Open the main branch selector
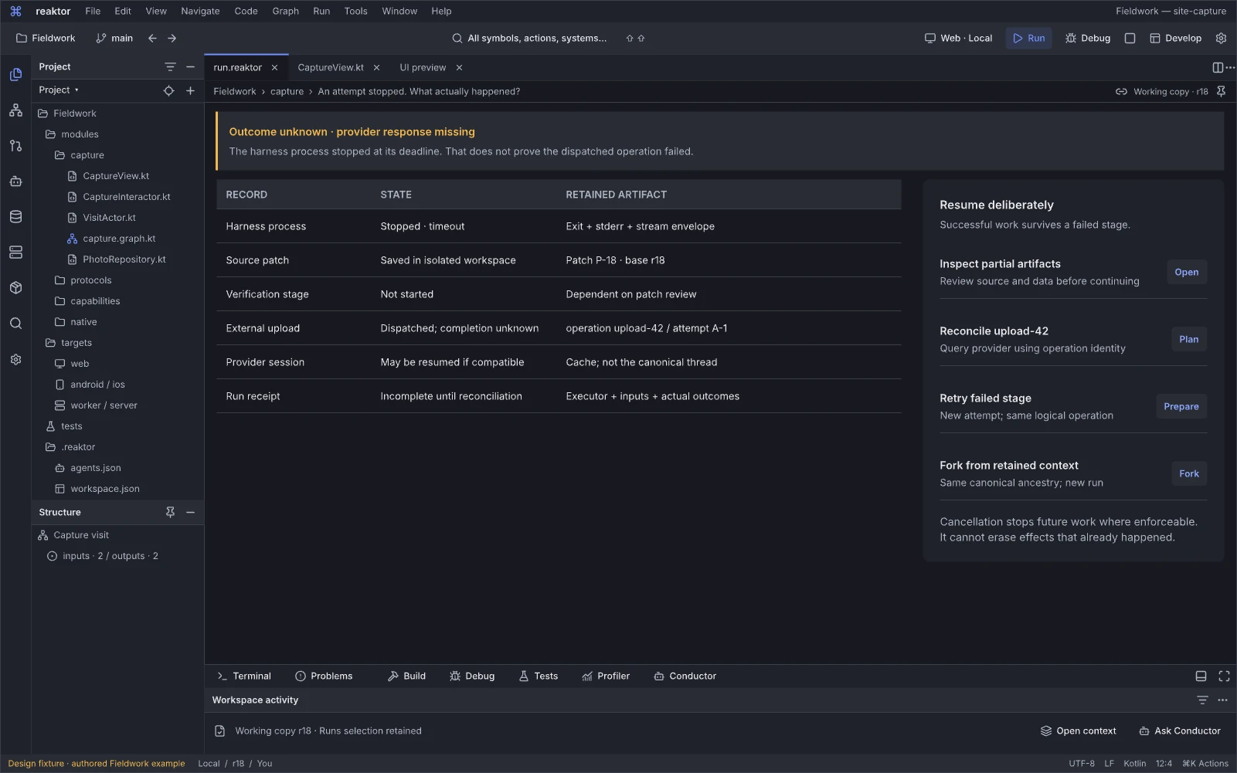Image resolution: width=1237 pixels, height=773 pixels. (114, 38)
